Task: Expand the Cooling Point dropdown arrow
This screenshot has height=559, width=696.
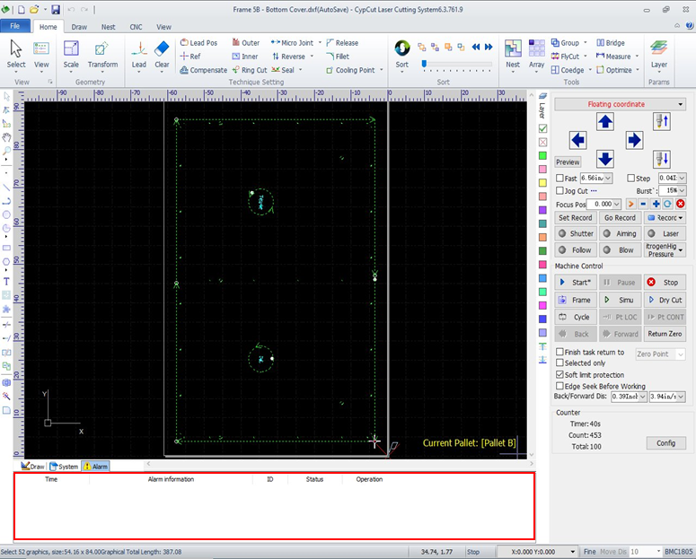Action: [x=383, y=70]
